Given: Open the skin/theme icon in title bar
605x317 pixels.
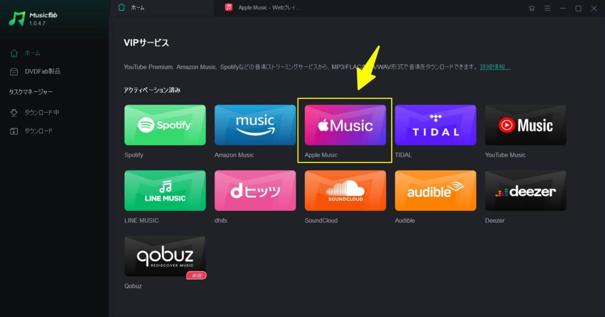Looking at the screenshot, I should tap(532, 8).
